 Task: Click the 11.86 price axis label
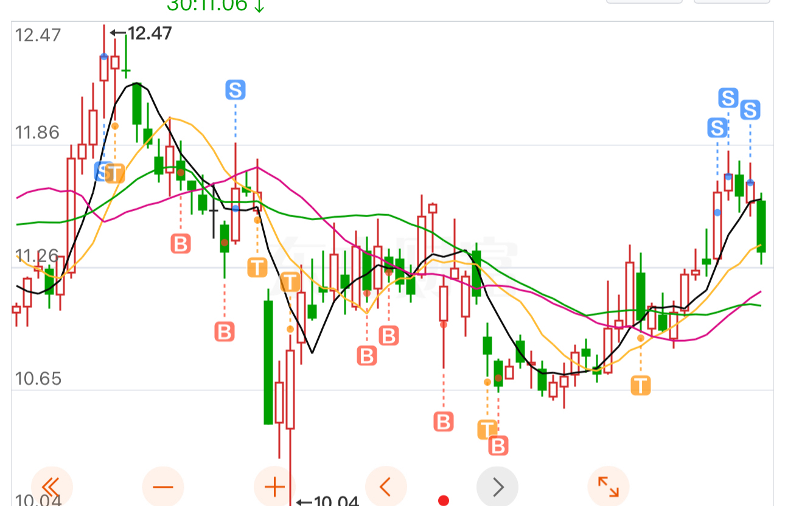37,133
